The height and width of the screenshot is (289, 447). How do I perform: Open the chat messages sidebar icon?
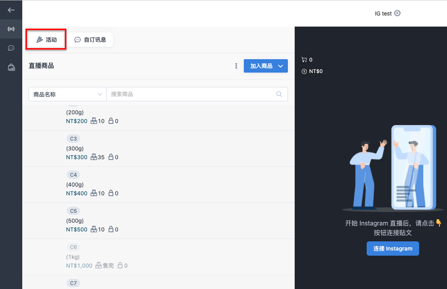[x=11, y=48]
